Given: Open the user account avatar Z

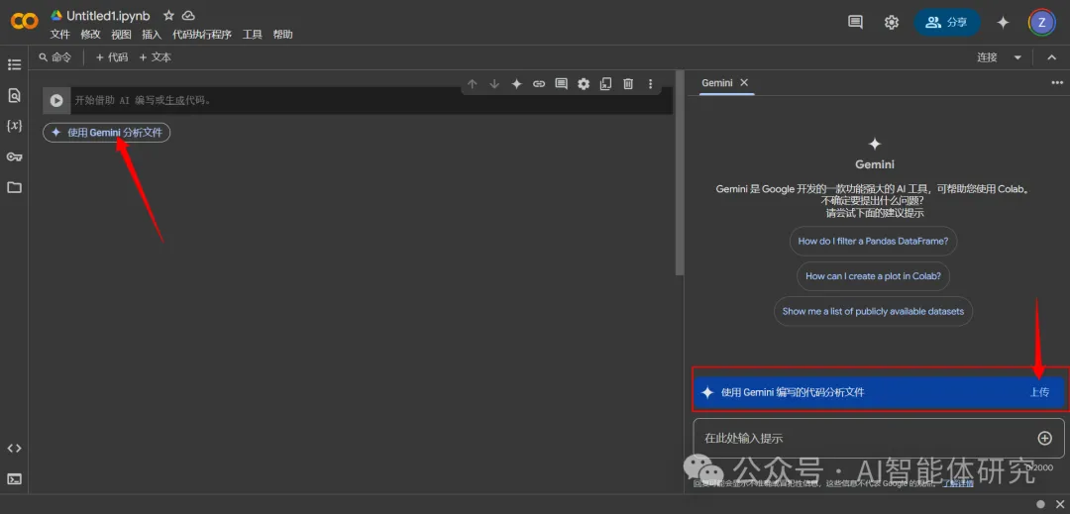Looking at the screenshot, I should click(1041, 23).
